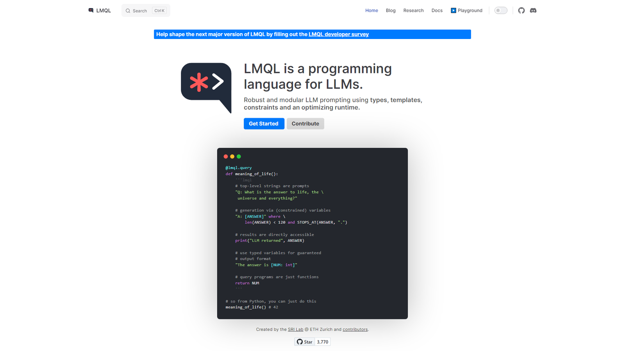Viewport: 625px width, 351px height.
Task: Open the LMQL developer survey link
Action: (339, 34)
